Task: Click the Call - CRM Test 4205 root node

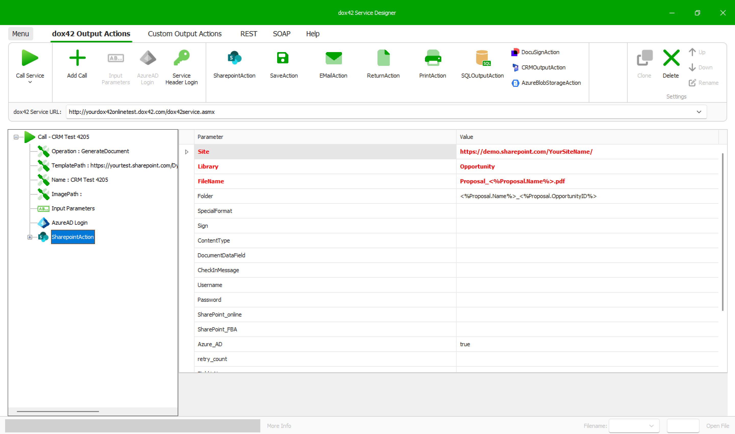Action: (64, 137)
